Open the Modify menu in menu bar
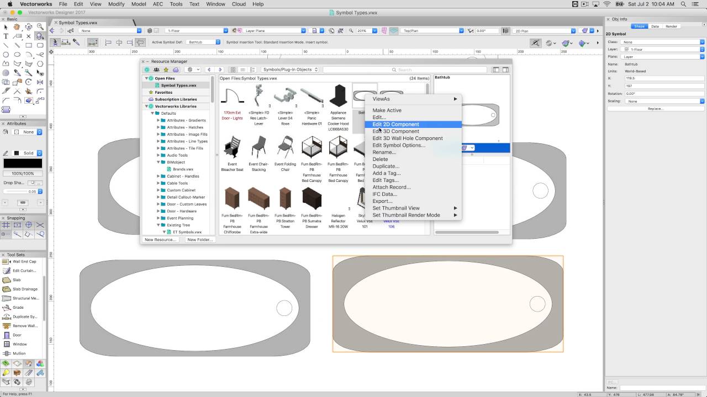The width and height of the screenshot is (707, 397). pyautogui.click(x=116, y=4)
